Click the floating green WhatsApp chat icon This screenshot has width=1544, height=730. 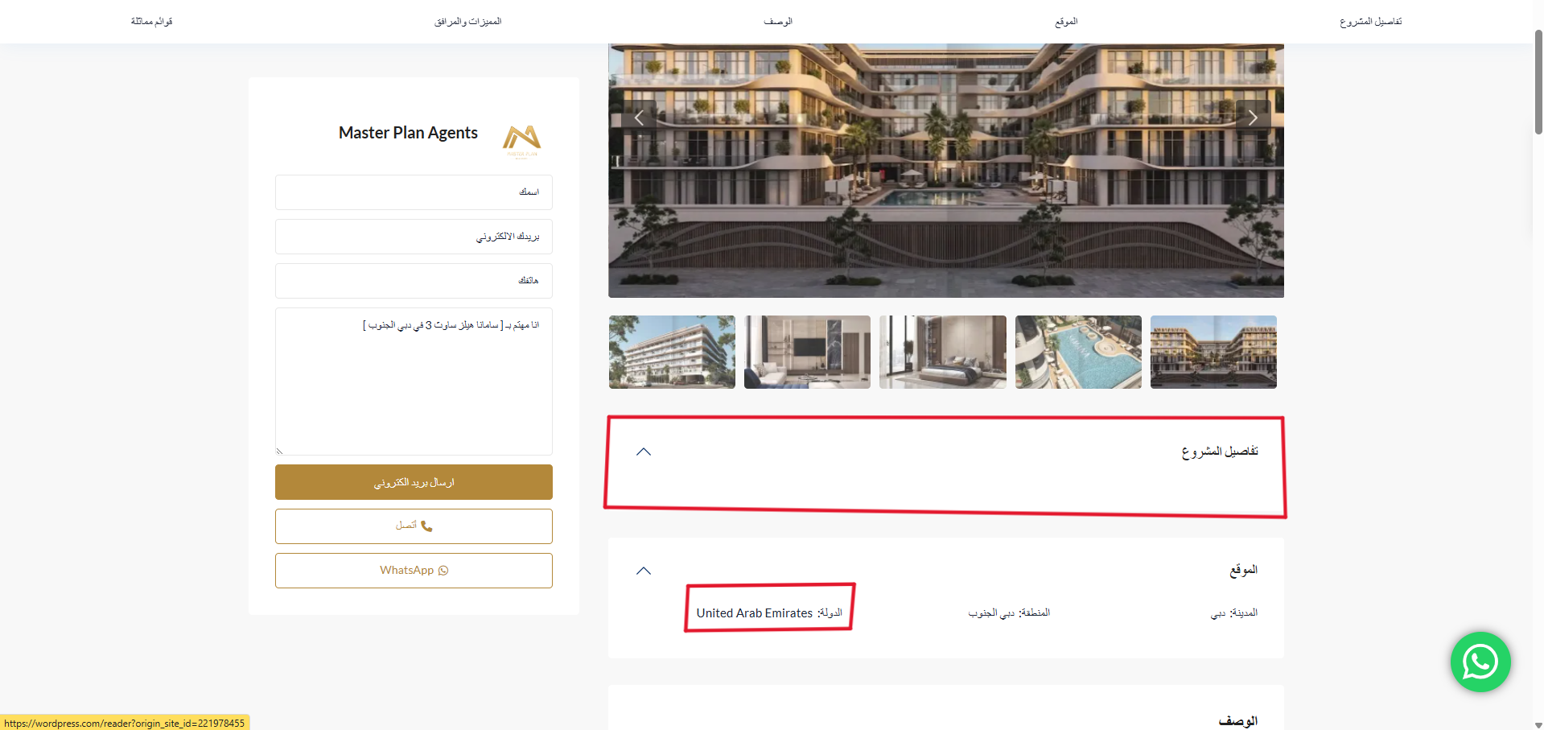(x=1480, y=662)
